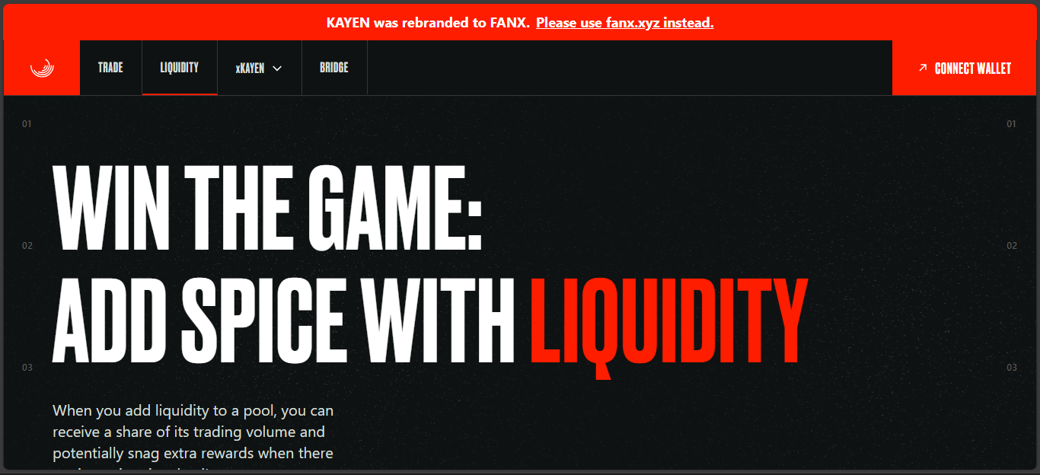
Task: Click the left-side 03 section marker
Action: coord(27,368)
